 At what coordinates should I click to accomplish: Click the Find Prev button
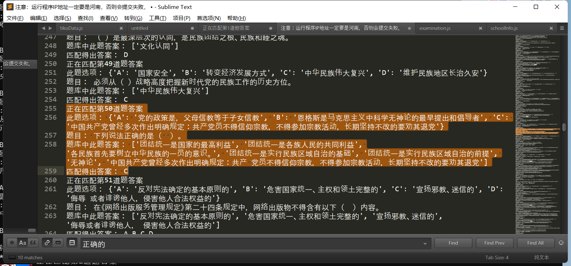[494, 243]
